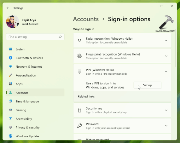Click the back arrow in Settings
Image resolution: width=180 pixels, height=143 pixels.
click(8, 8)
